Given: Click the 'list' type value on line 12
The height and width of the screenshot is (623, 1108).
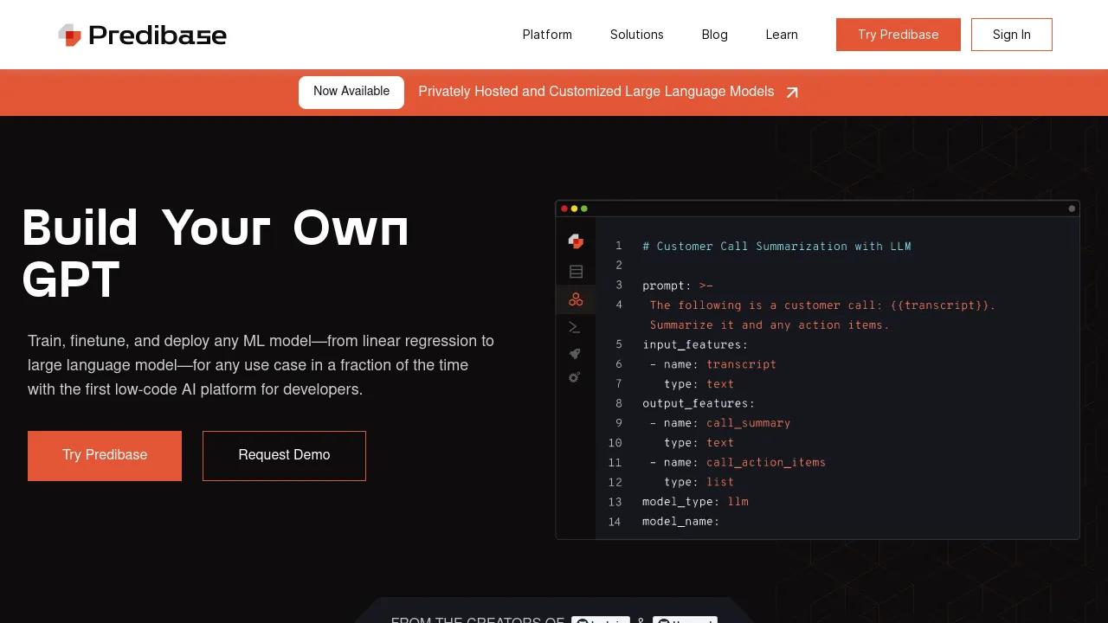Looking at the screenshot, I should [x=720, y=482].
